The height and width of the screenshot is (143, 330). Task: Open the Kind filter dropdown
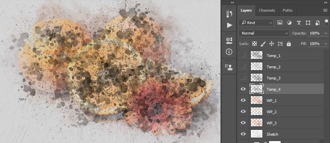(256, 23)
